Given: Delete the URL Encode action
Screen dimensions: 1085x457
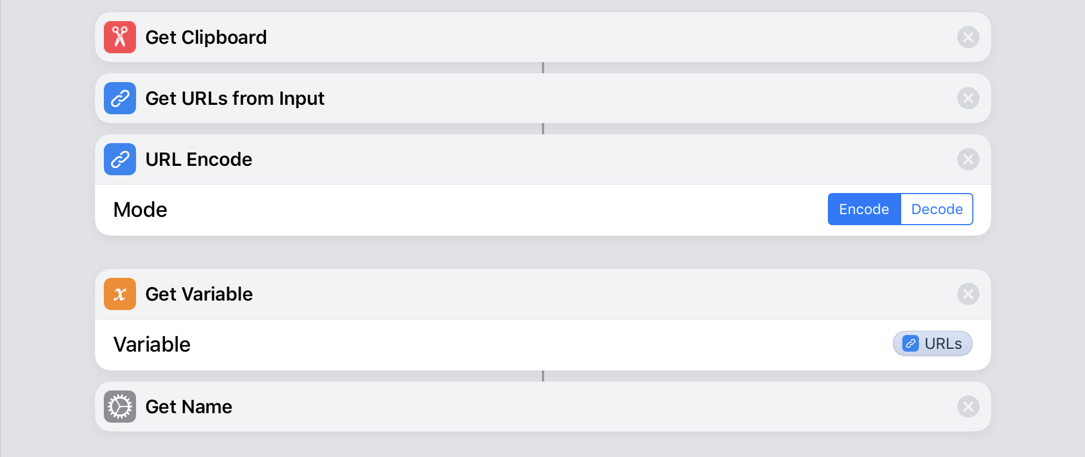Looking at the screenshot, I should 968,159.
